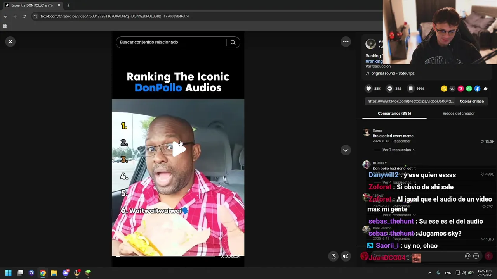Click microphone icon in system tray

438,273
